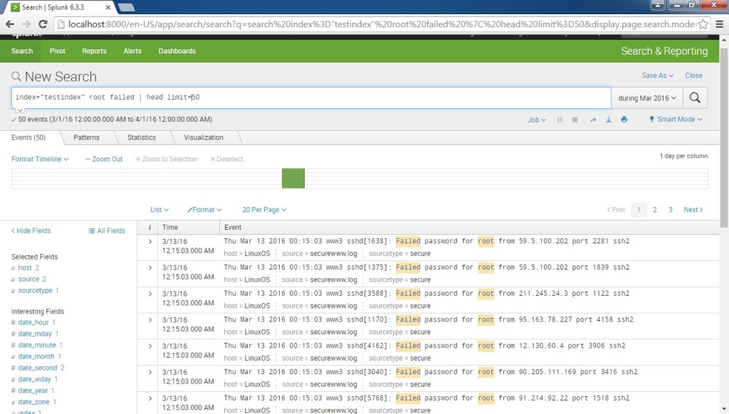Open the 20 Per Page dropdown
The height and width of the screenshot is (414, 729).
pyautogui.click(x=263, y=209)
